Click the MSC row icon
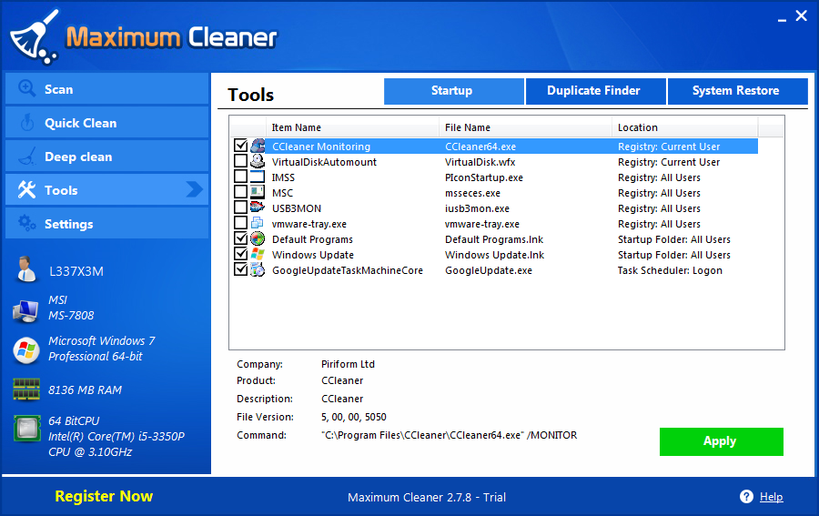Screen dimensions: 819x516 258,192
